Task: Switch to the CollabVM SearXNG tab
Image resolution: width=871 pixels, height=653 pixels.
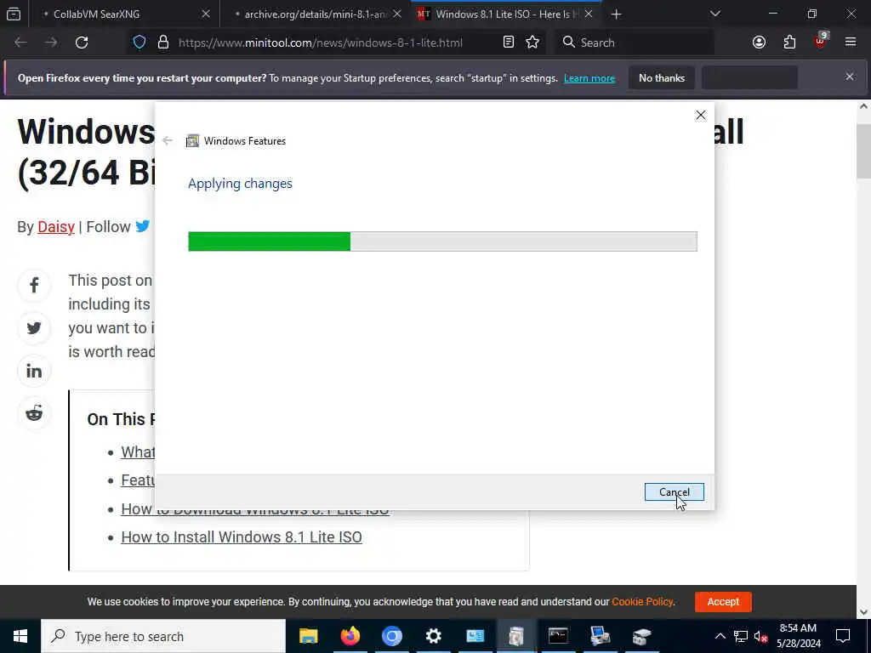Action: (96, 14)
